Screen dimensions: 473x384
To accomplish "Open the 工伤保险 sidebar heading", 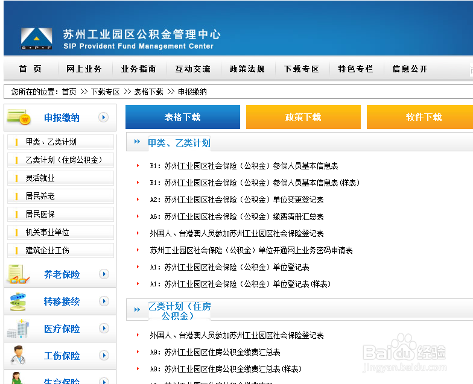I will pos(62,356).
